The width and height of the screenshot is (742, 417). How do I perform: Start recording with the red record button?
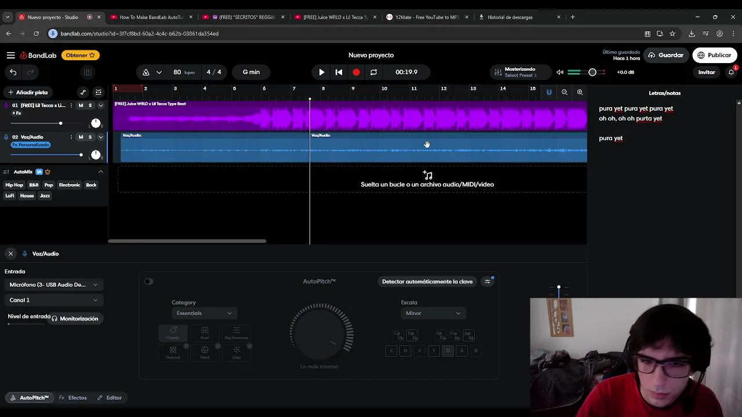tap(357, 72)
